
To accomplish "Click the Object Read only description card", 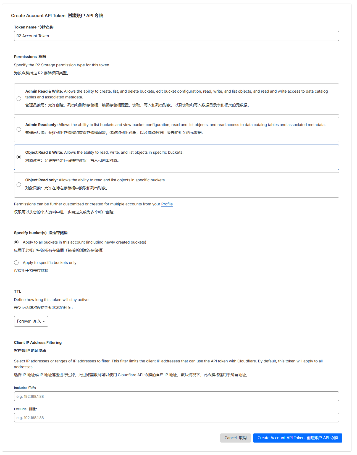I will (176, 185).
